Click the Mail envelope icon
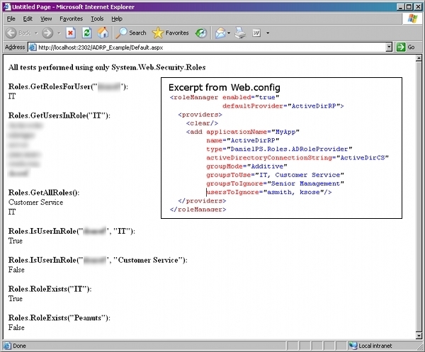The image size is (425, 352). pos(220,33)
